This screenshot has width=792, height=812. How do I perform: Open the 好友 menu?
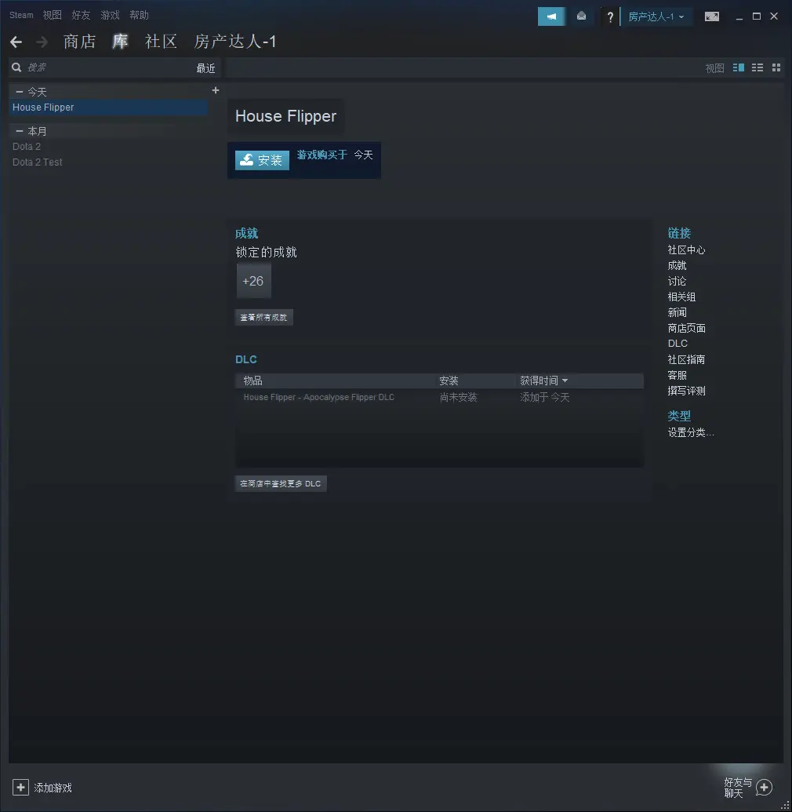click(x=81, y=15)
